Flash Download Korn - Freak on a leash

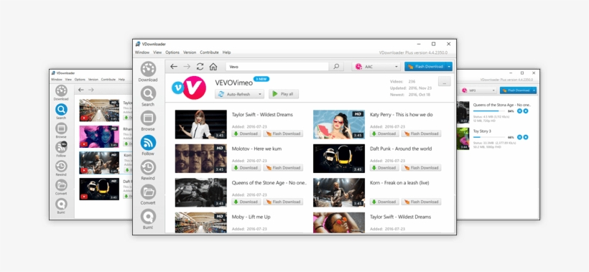click(421, 202)
